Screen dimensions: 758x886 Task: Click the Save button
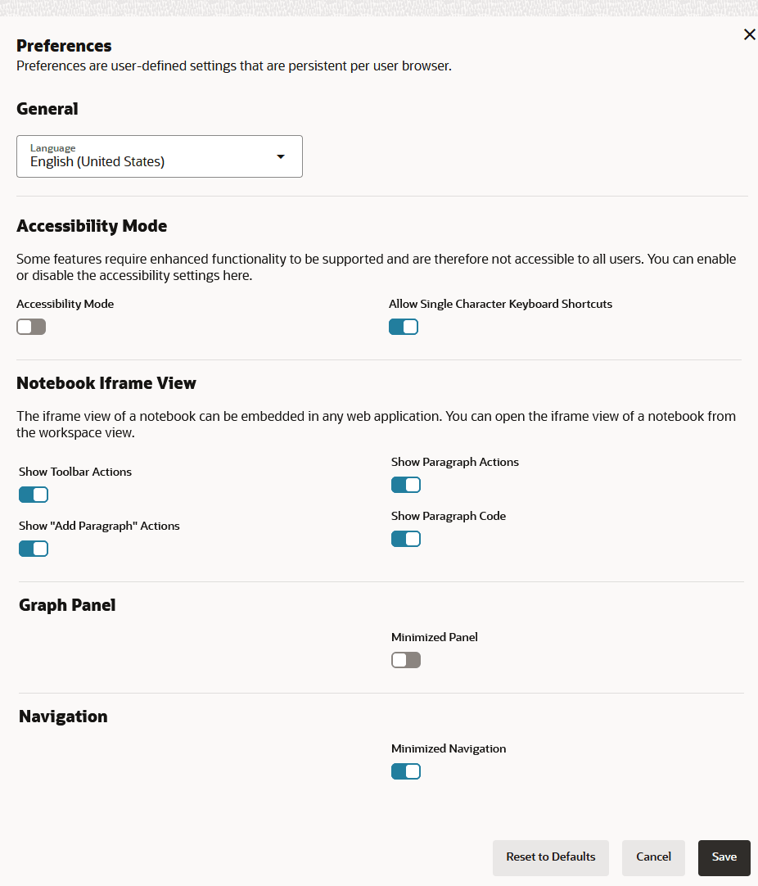(724, 857)
